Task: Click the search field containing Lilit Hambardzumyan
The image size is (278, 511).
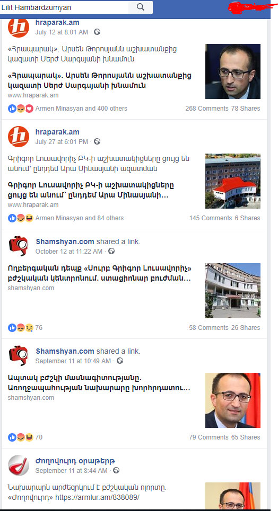Action: click(64, 7)
